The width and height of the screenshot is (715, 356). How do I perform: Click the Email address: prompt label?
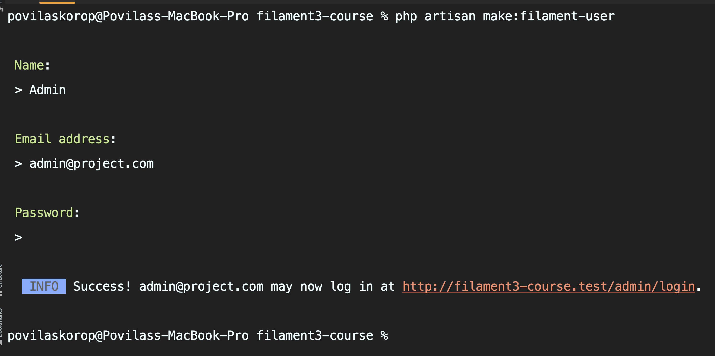click(65, 139)
